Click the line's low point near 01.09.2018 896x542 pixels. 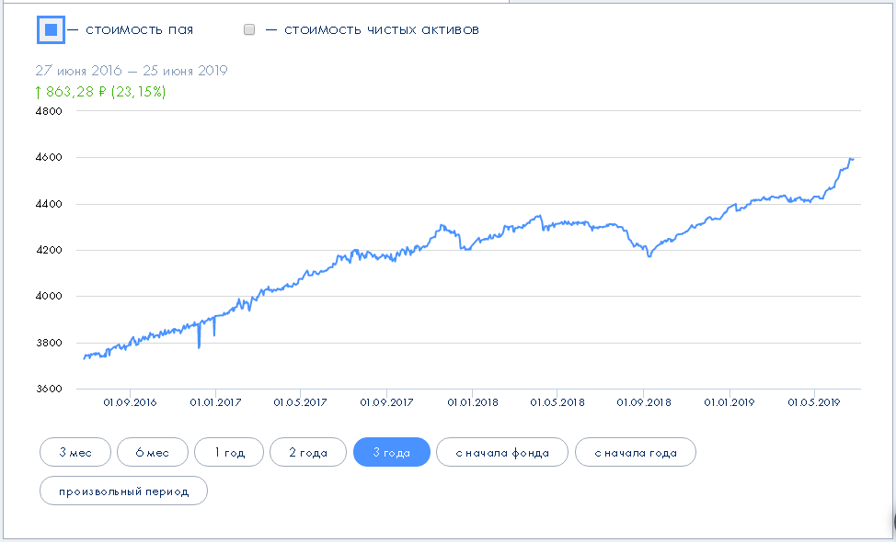tap(649, 256)
